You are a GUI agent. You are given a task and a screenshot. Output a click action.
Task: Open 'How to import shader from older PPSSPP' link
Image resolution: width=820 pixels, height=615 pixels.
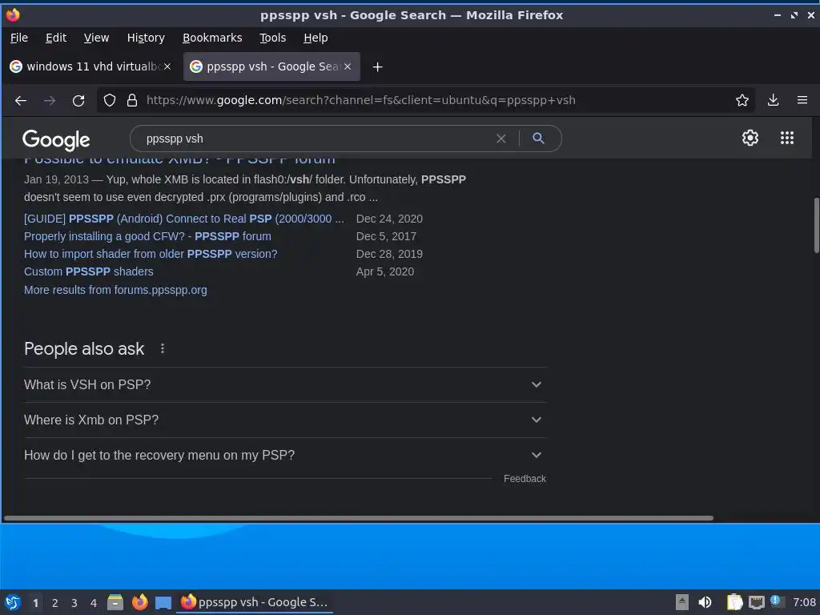(x=151, y=254)
